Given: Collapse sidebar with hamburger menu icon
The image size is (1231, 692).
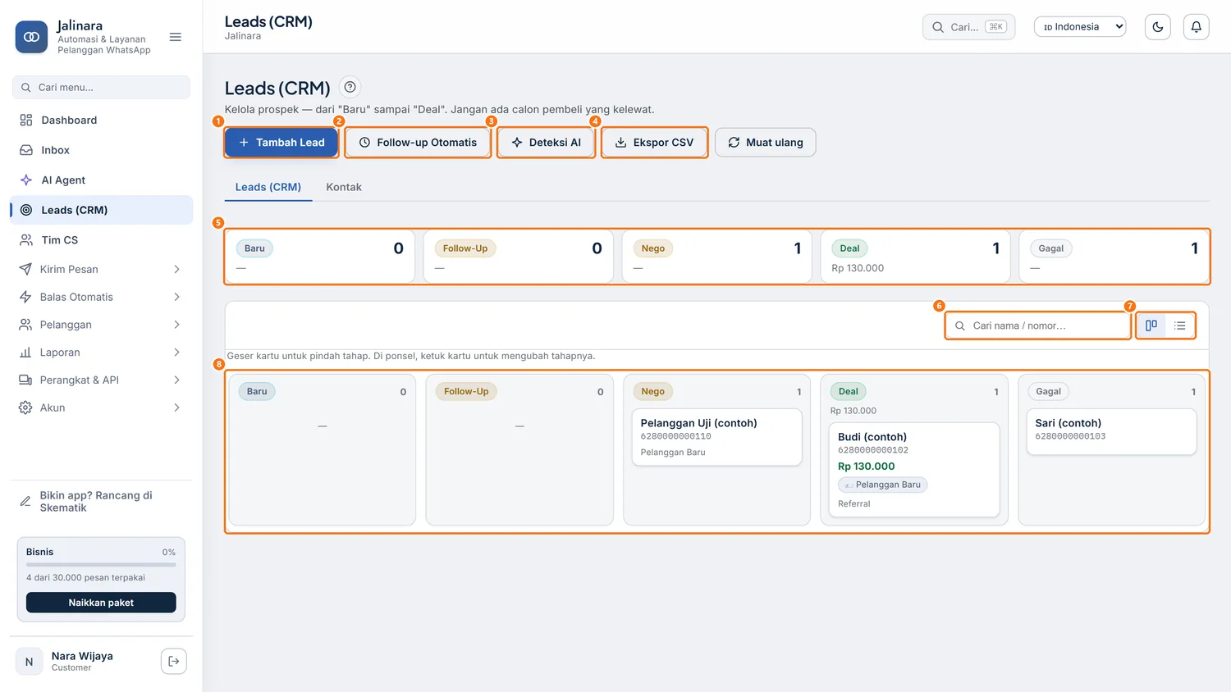Looking at the screenshot, I should (175, 37).
